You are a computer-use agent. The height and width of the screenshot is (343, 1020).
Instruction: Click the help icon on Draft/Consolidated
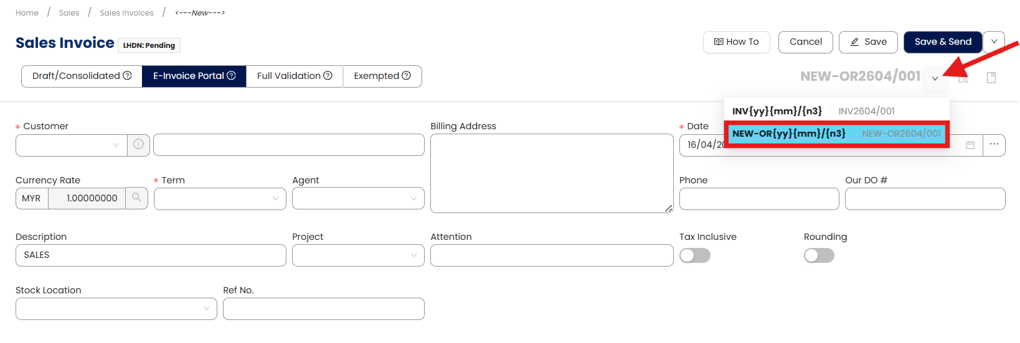[128, 76]
